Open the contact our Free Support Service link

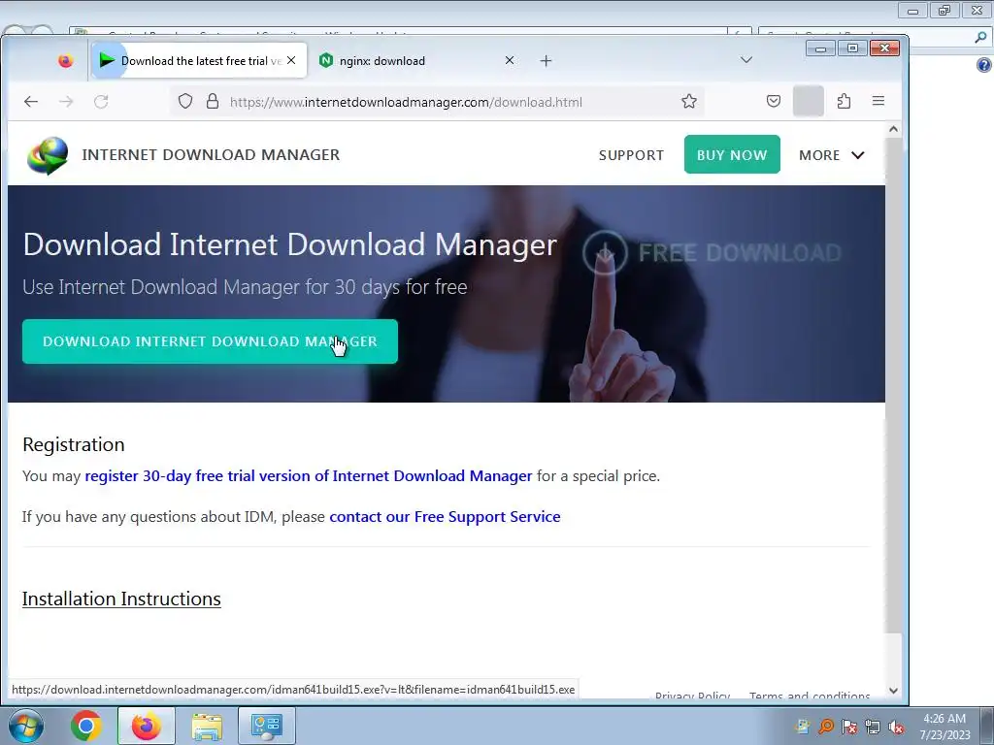click(445, 517)
